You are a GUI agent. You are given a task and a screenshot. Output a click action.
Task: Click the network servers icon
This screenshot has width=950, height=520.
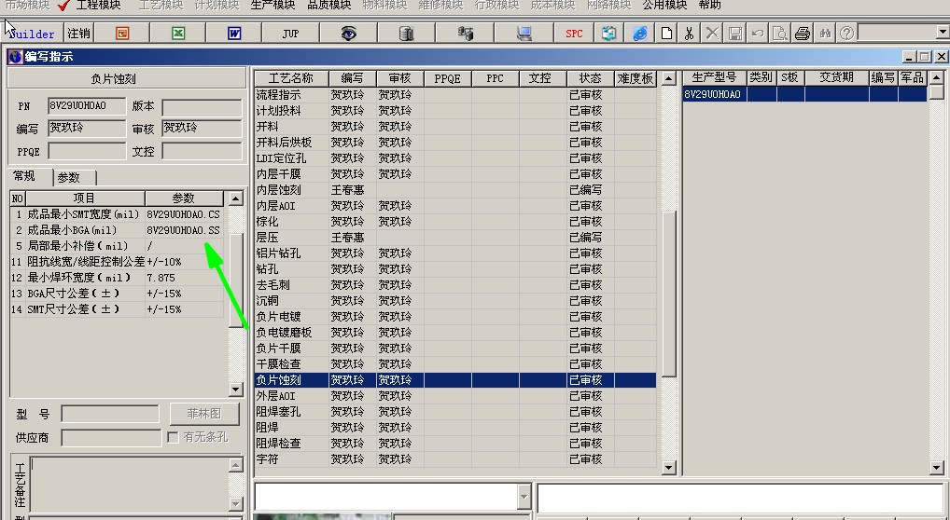tap(465, 34)
